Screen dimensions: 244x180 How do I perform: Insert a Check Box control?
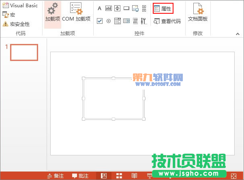click(x=100, y=21)
